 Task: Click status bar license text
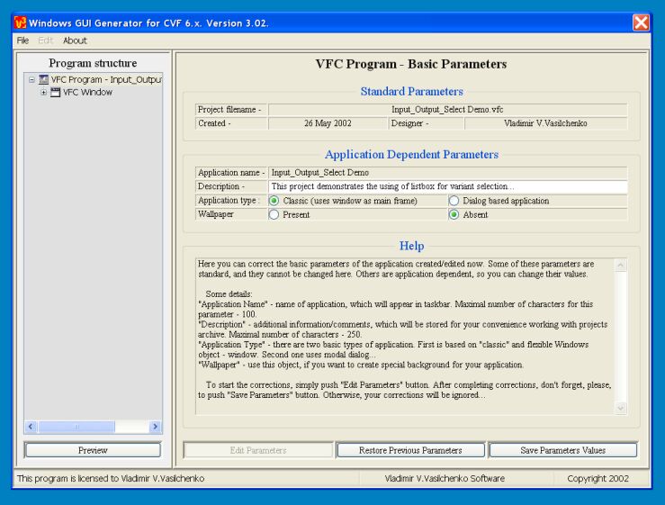point(111,478)
